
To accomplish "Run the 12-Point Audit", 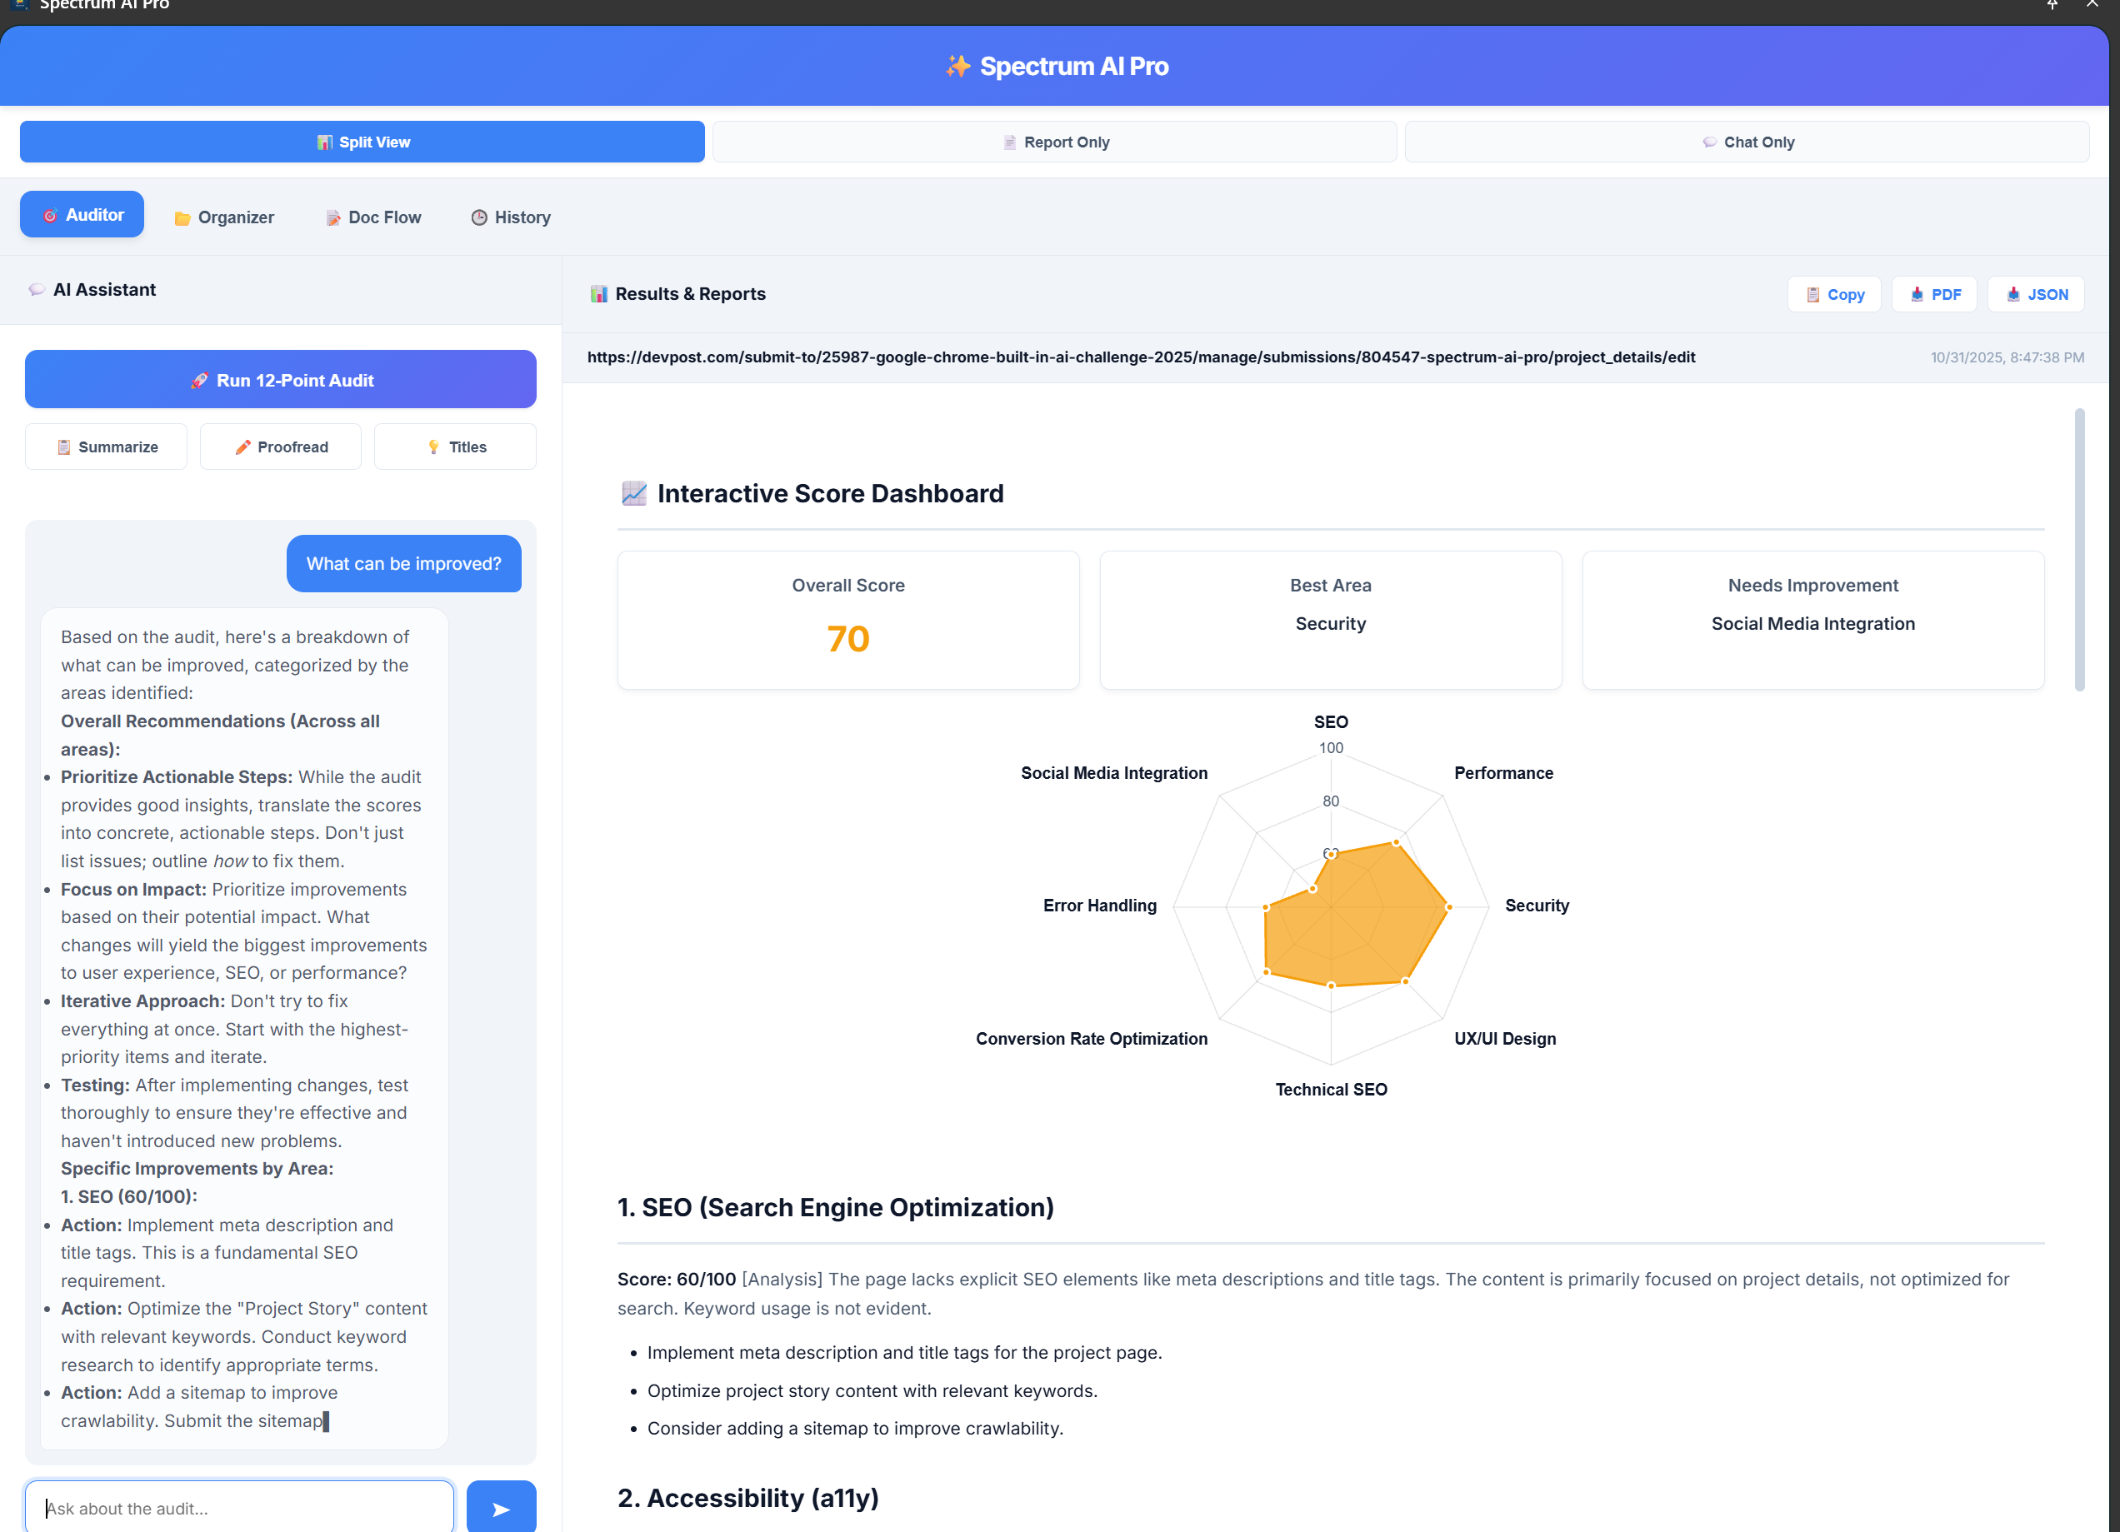I will pos(281,380).
